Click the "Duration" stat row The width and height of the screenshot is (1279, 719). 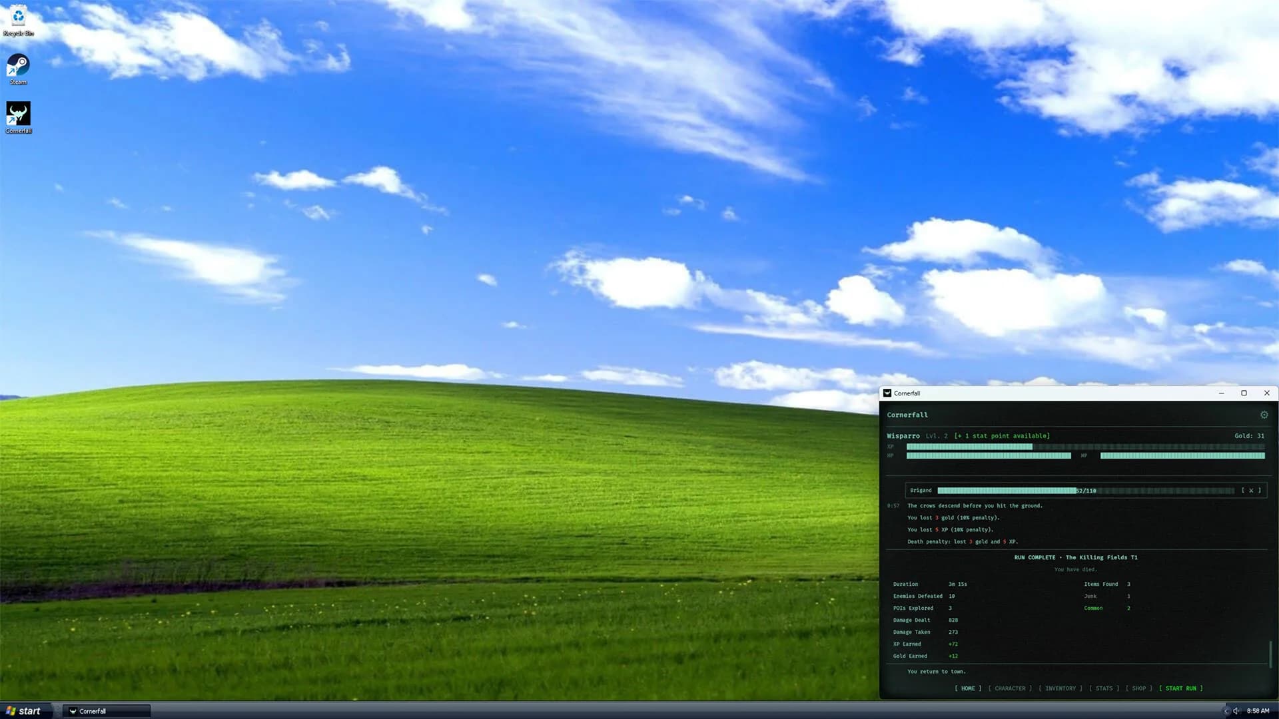pyautogui.click(x=930, y=585)
